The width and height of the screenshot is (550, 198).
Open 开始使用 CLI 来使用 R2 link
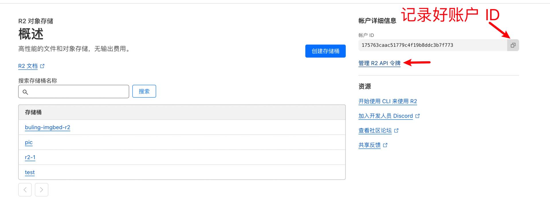point(388,101)
